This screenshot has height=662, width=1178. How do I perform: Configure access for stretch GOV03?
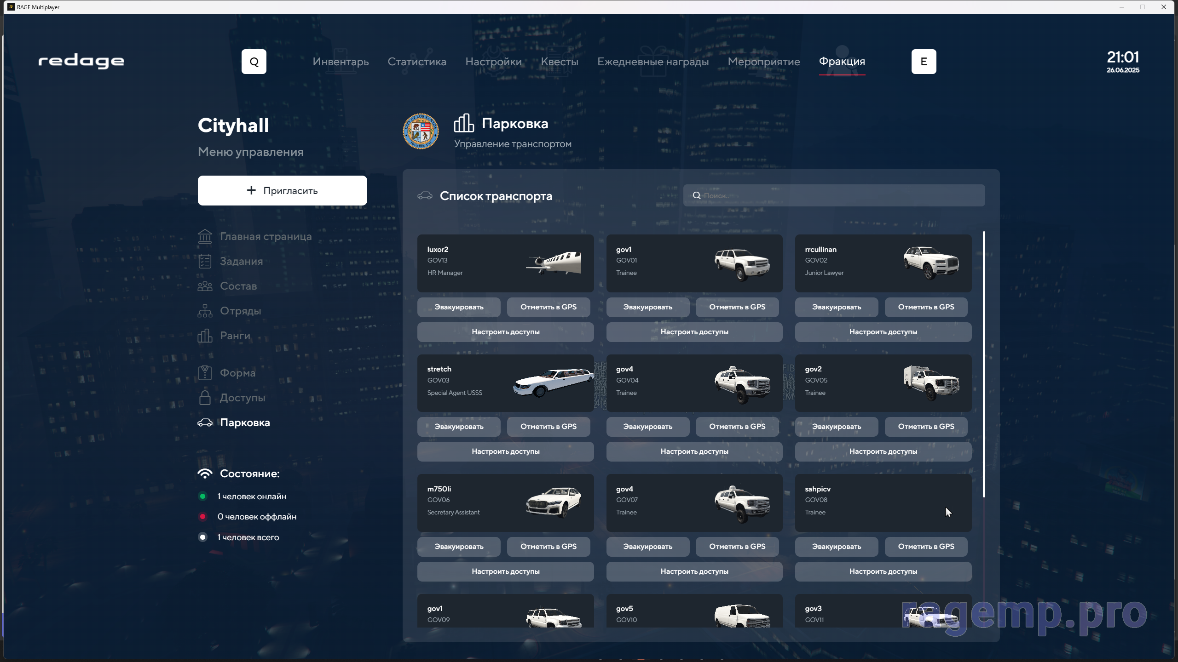[506, 451]
